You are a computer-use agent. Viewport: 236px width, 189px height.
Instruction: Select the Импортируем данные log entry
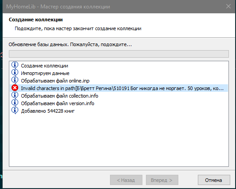pyautogui.click(x=45, y=73)
